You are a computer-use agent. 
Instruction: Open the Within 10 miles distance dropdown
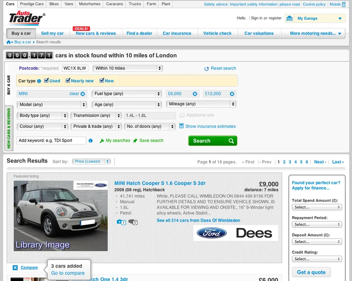128,68
